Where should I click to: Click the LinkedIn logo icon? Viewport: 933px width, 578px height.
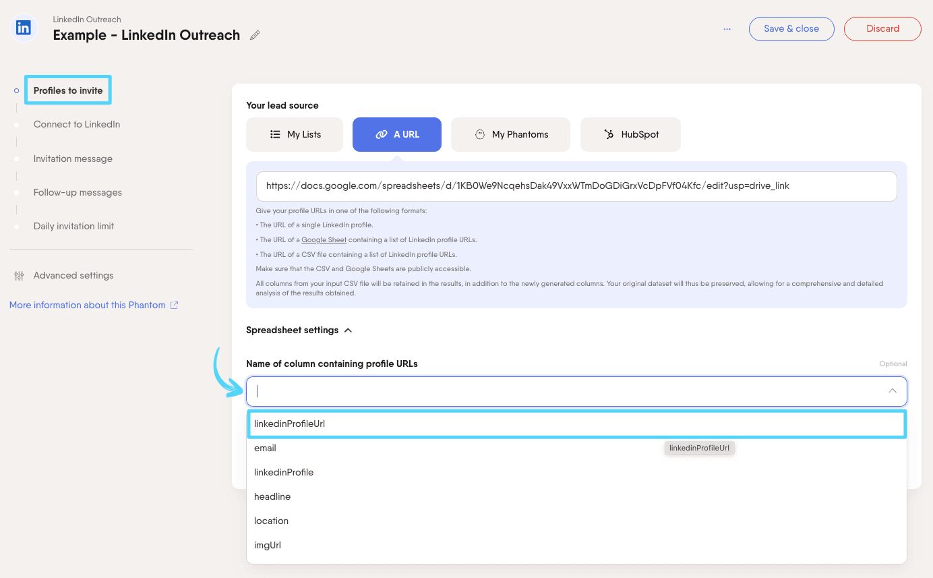click(24, 28)
